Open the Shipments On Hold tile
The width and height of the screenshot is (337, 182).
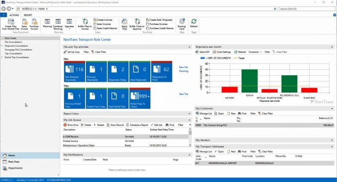pos(162,71)
